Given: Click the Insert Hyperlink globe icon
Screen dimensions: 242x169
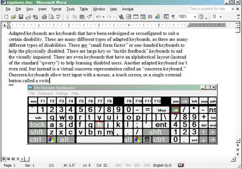Looking at the screenshot, I should [x=121, y=16].
